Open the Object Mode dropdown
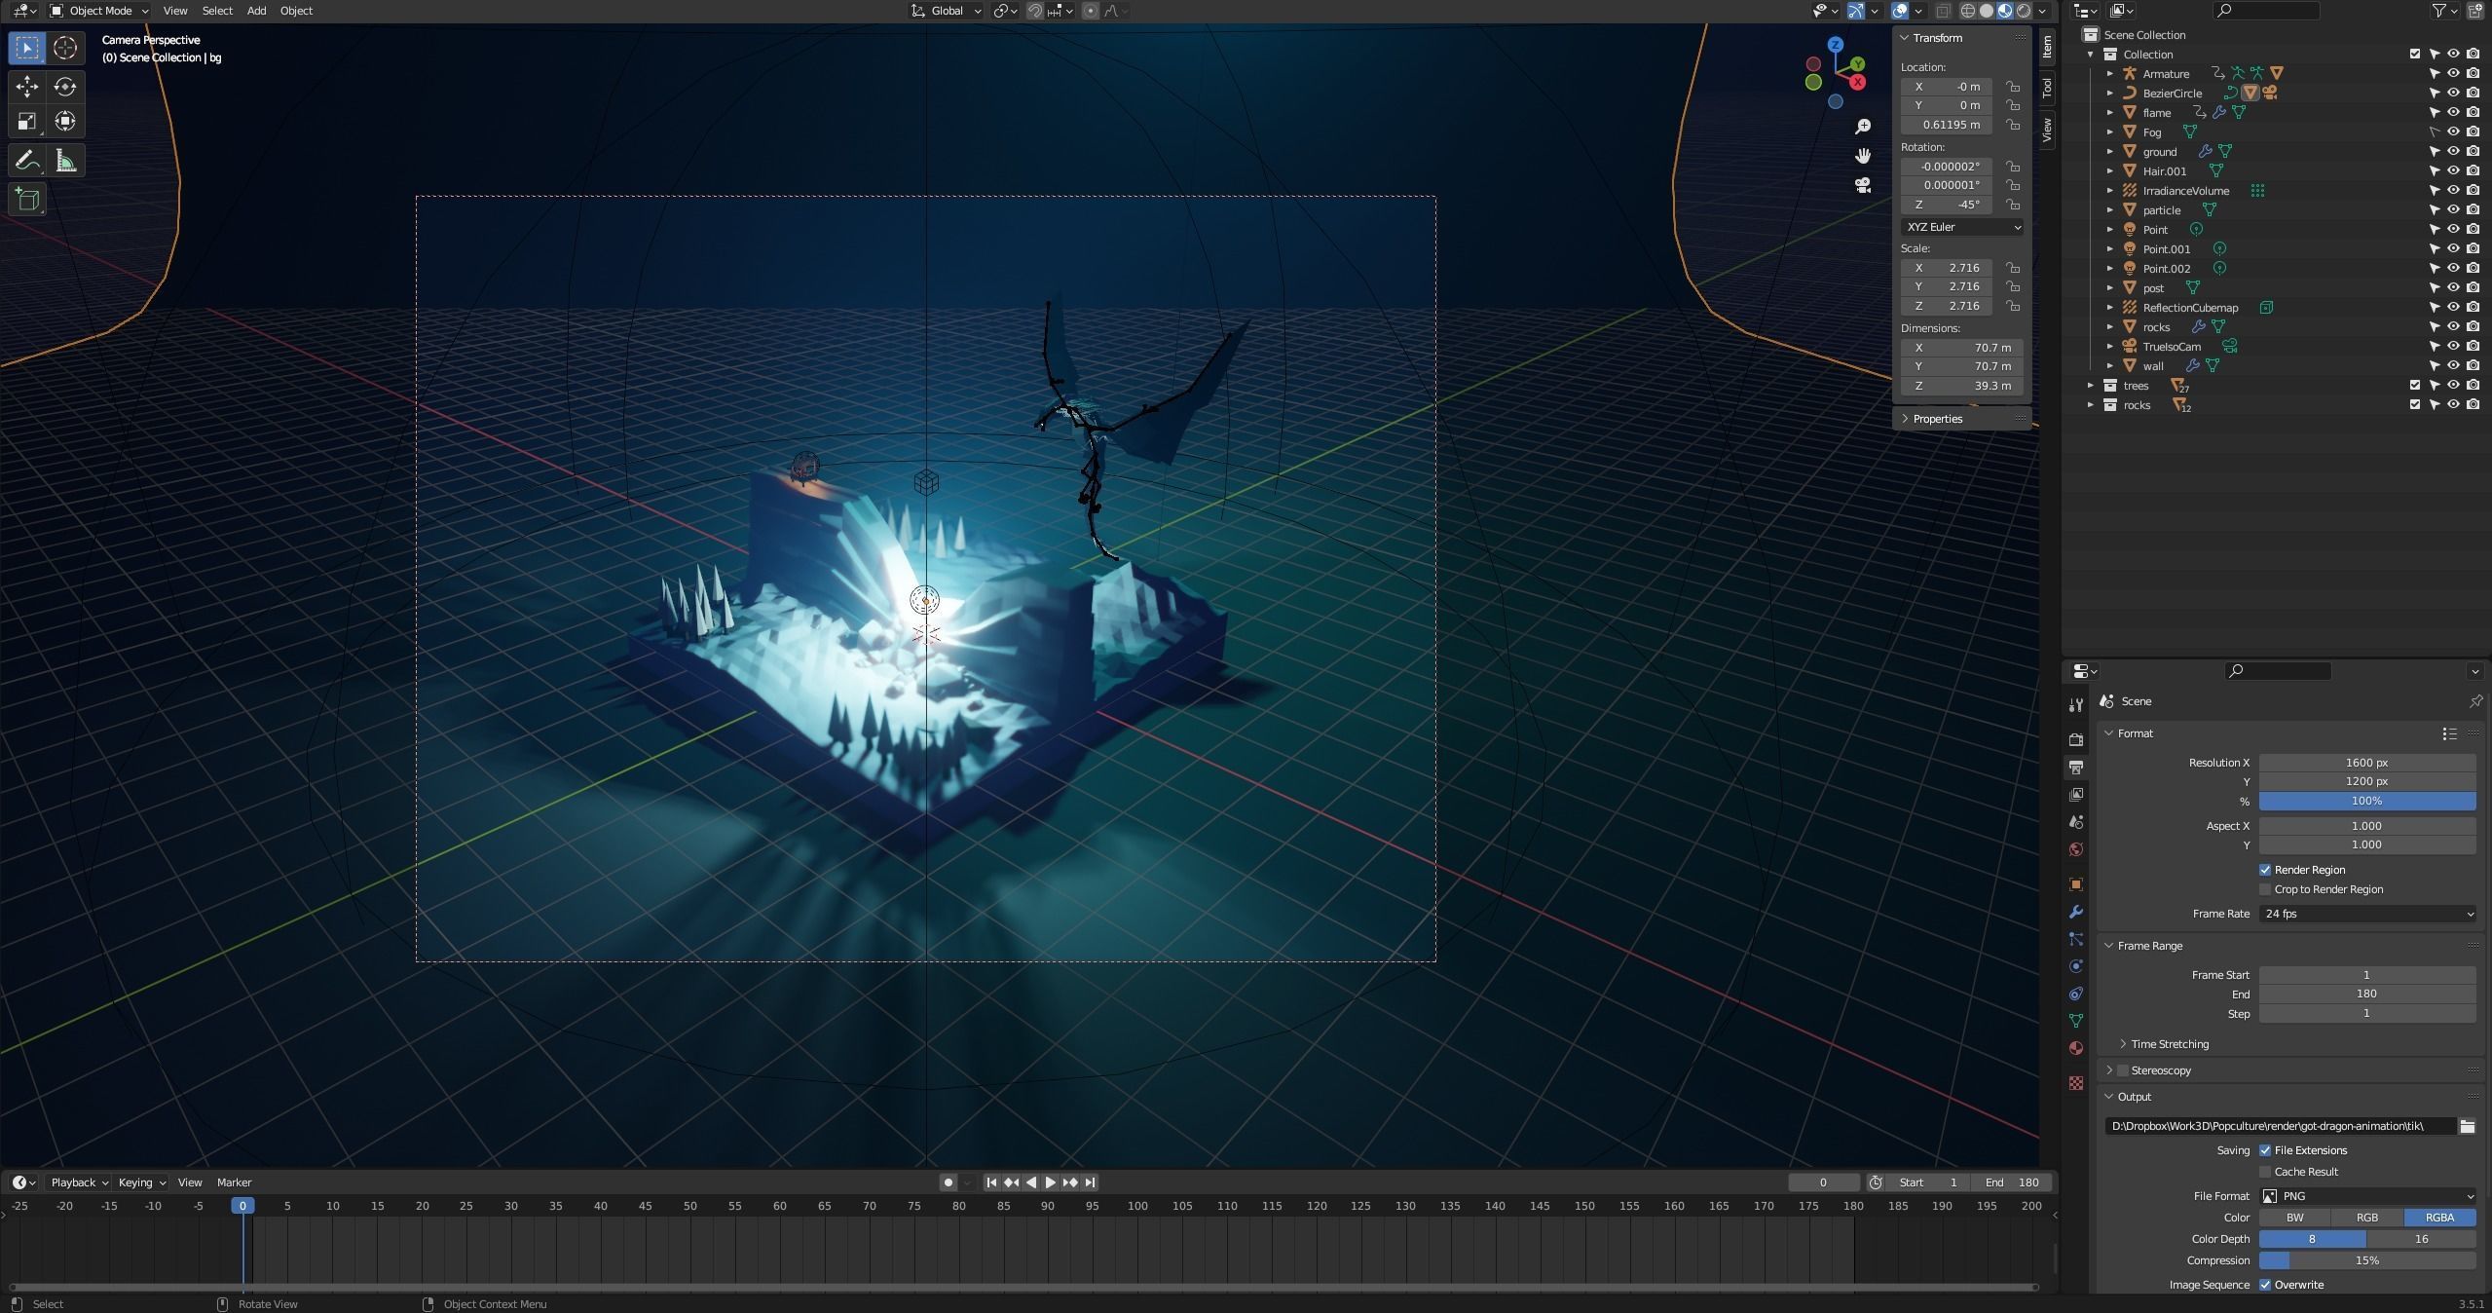Screen dimensions: 2492x1313 point(99,11)
